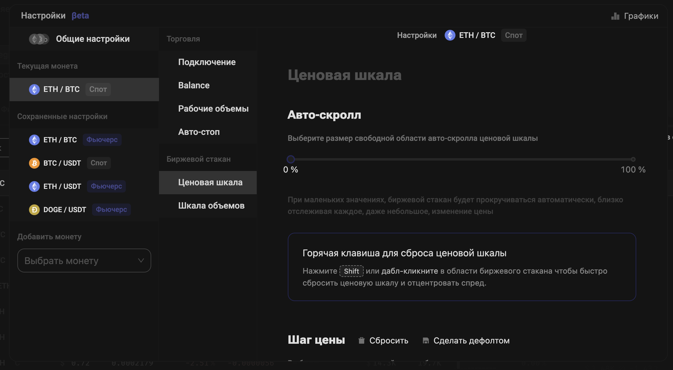Click the 100 % end of auto-scroll slider
This screenshot has width=673, height=370.
click(x=633, y=159)
